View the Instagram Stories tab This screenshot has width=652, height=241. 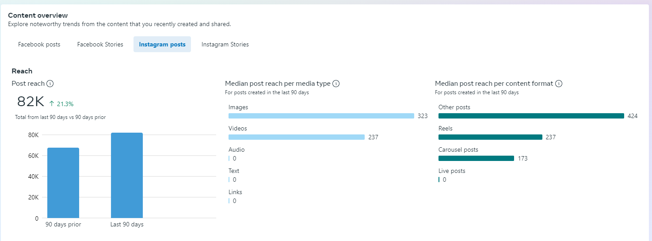tap(225, 44)
